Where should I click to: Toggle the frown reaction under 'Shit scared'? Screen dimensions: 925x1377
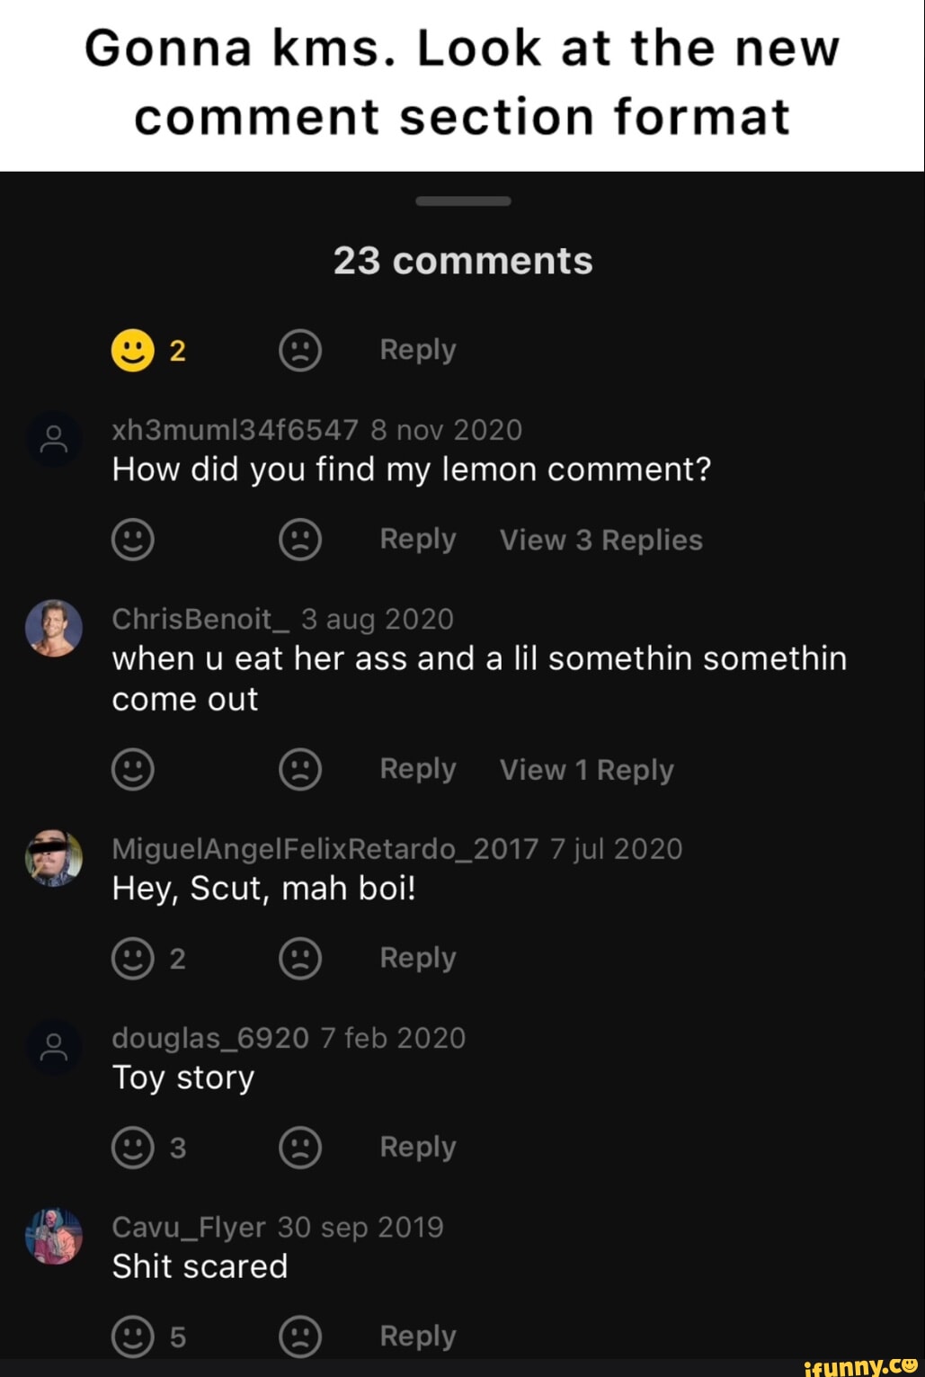coord(300,1337)
